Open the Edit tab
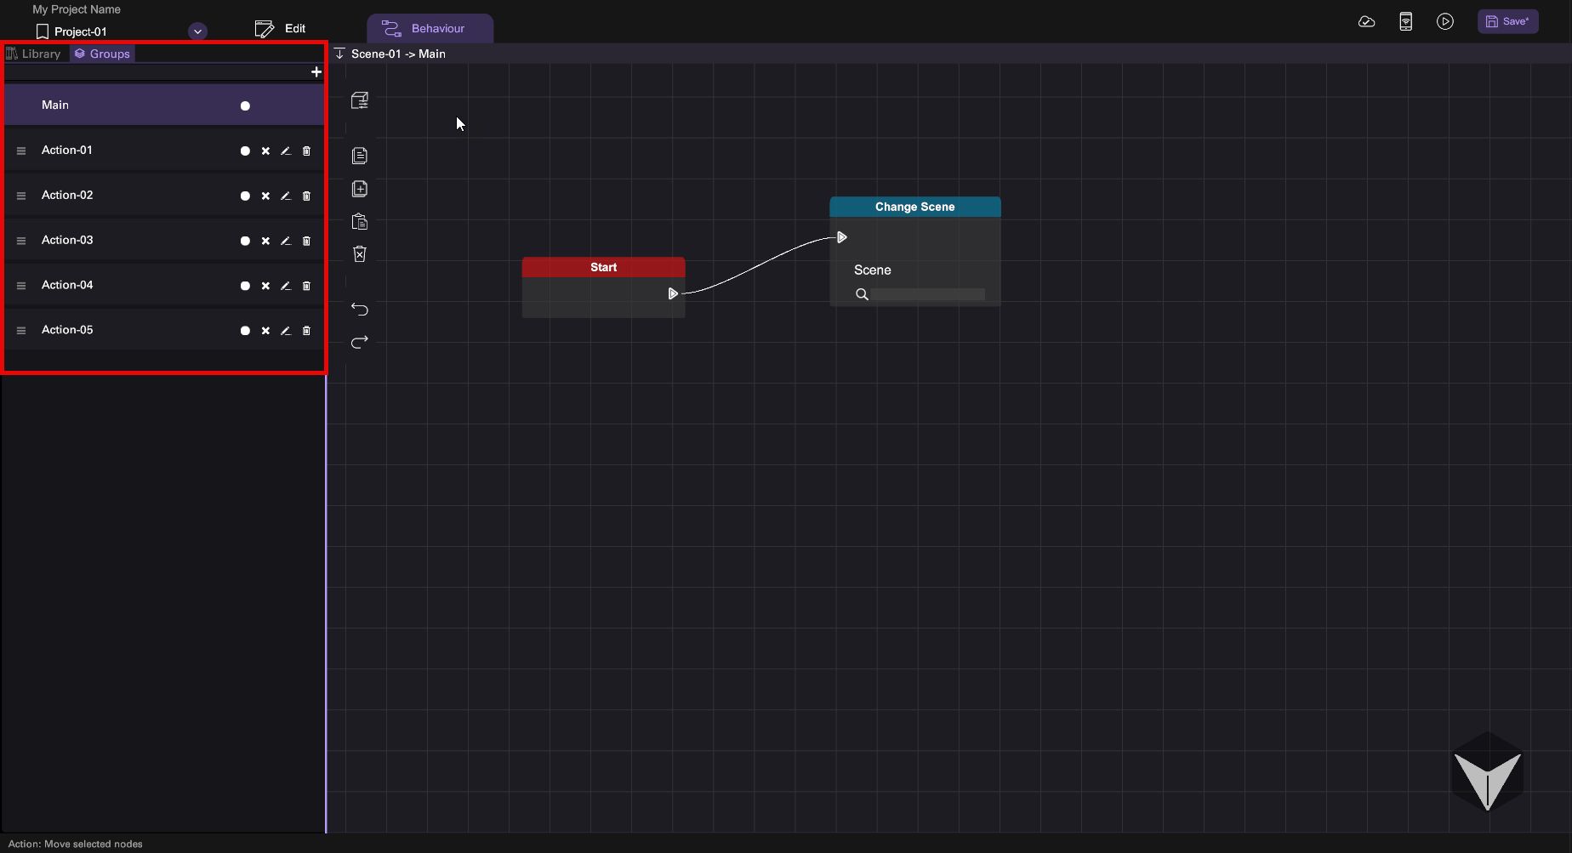The width and height of the screenshot is (1572, 853). click(x=281, y=29)
